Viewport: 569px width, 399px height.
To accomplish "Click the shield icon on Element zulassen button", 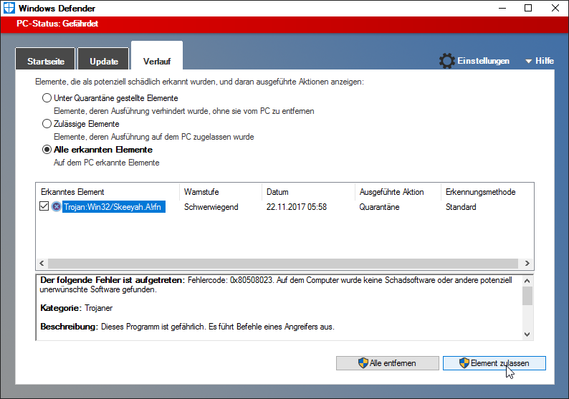I will (464, 363).
